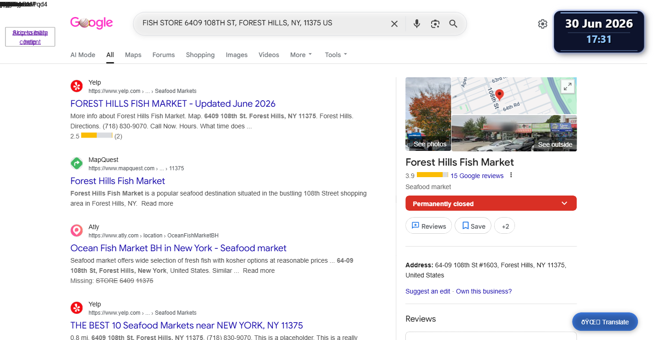Switch to the Shopping tab
Image resolution: width=655 pixels, height=340 pixels.
[200, 55]
